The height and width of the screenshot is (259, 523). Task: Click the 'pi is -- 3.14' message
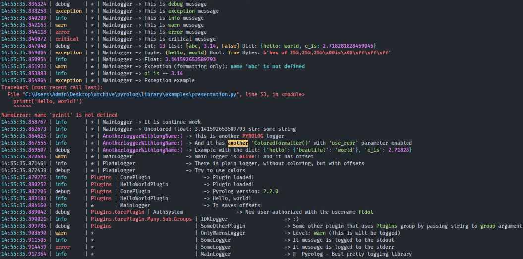tap(164, 73)
